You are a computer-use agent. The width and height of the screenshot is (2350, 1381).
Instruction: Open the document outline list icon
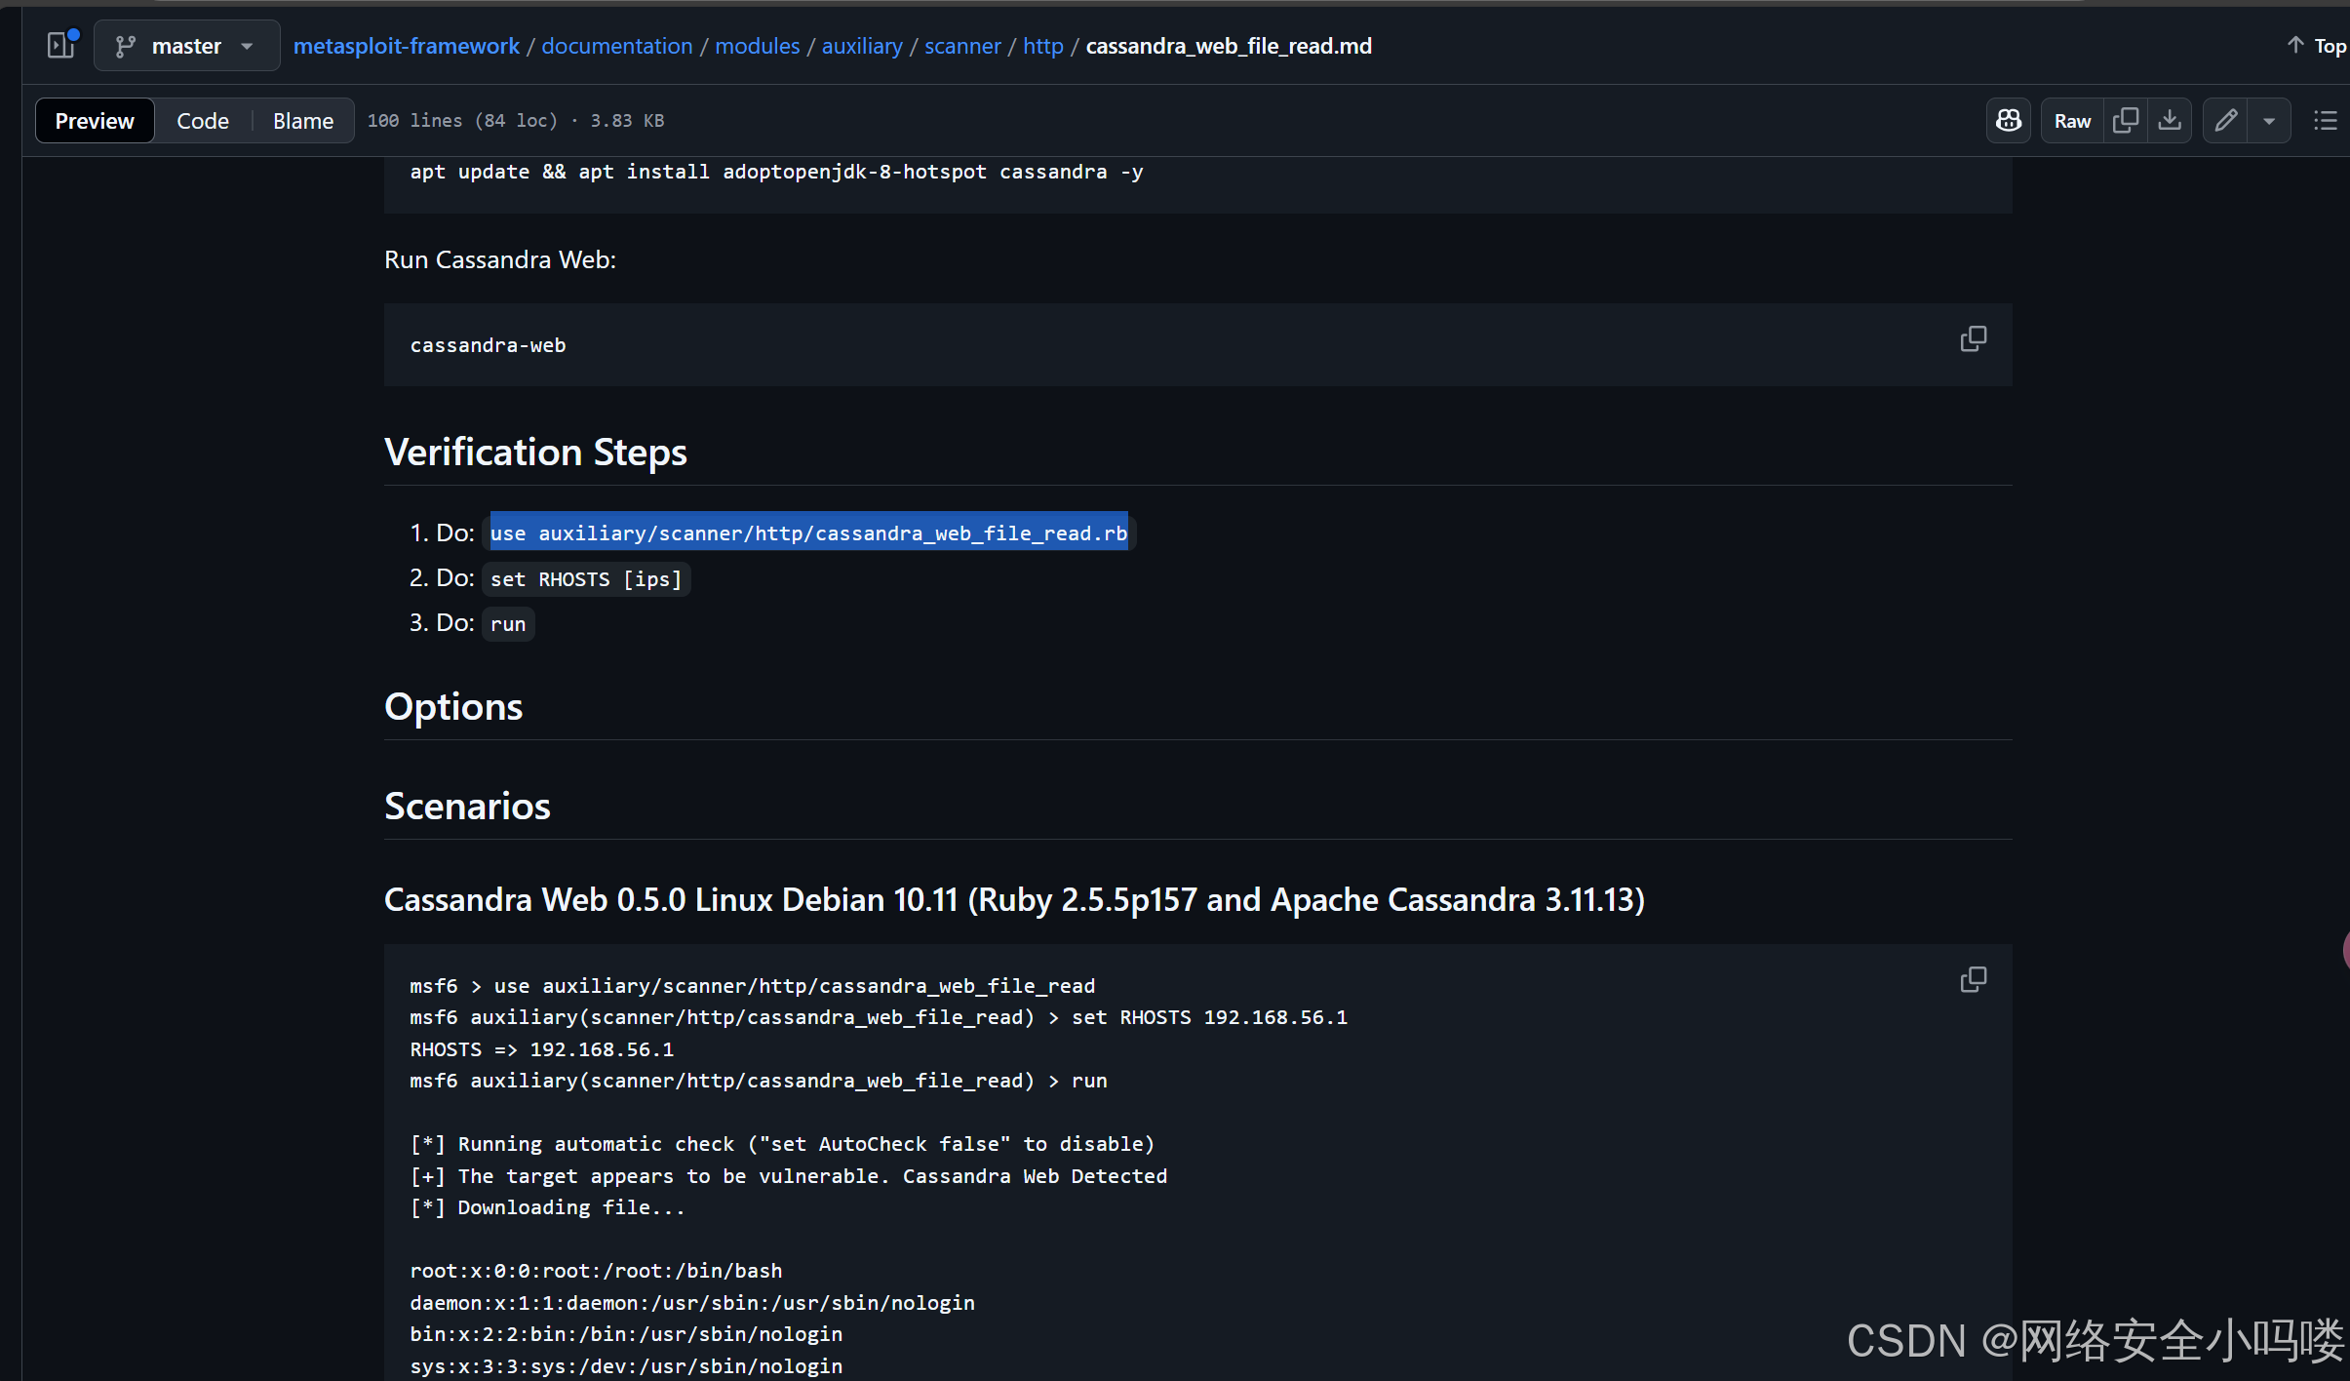(2326, 120)
